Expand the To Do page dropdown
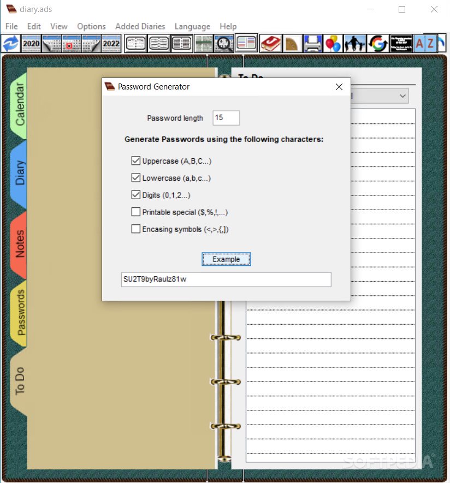 pyautogui.click(x=402, y=96)
